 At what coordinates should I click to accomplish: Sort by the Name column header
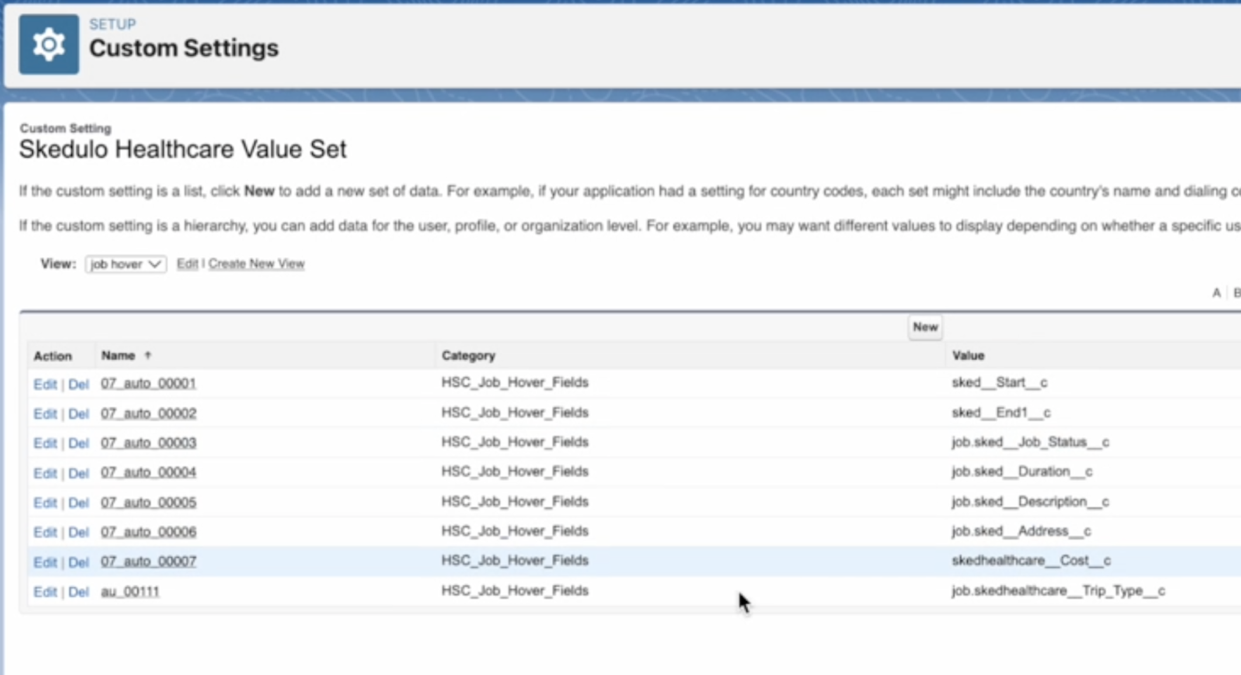tap(118, 356)
